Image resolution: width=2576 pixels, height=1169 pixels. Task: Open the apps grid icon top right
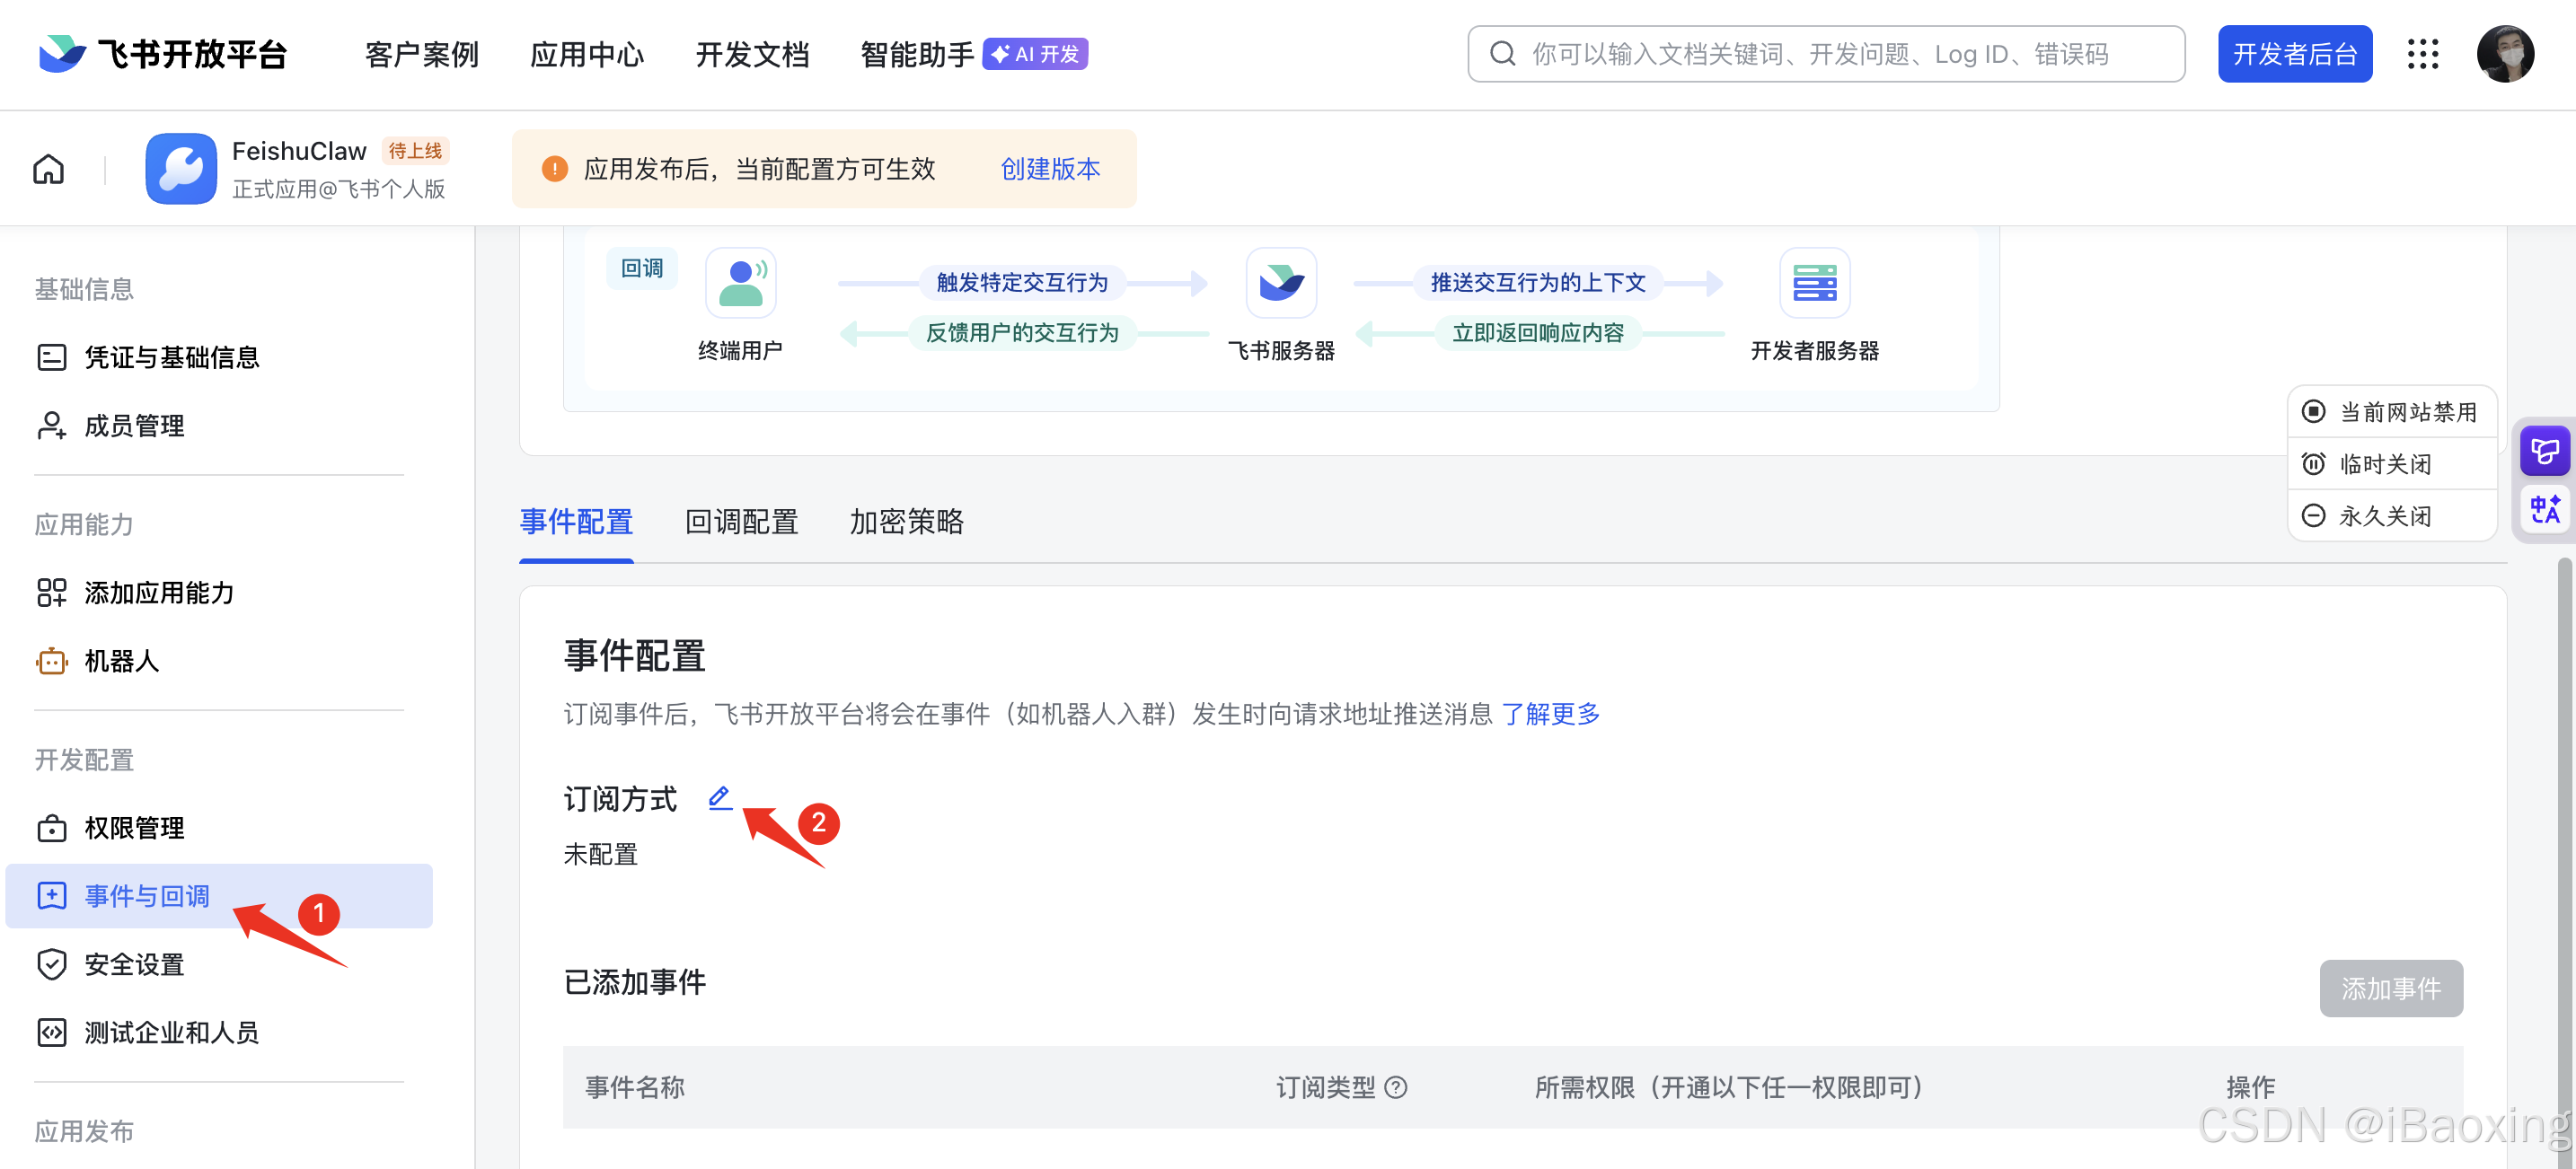point(2423,54)
